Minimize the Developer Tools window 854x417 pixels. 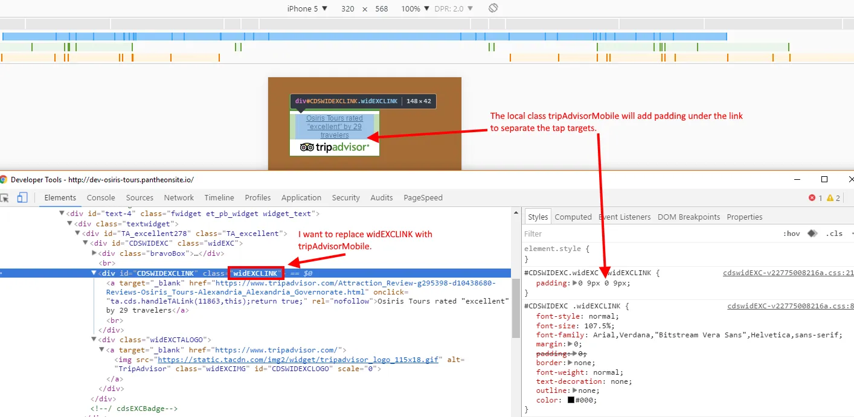pyautogui.click(x=797, y=179)
